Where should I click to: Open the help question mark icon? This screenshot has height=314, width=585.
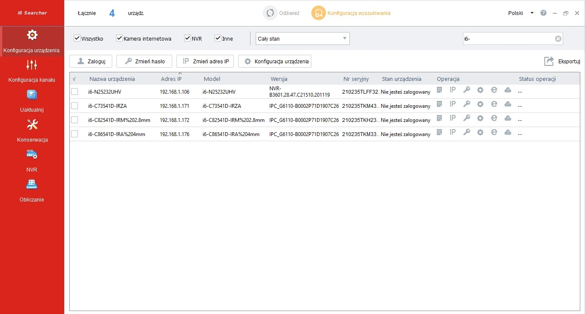point(543,13)
